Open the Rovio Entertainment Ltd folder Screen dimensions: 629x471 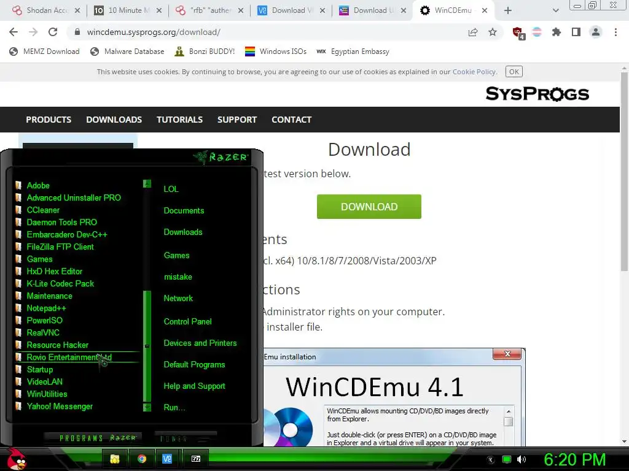click(x=69, y=358)
